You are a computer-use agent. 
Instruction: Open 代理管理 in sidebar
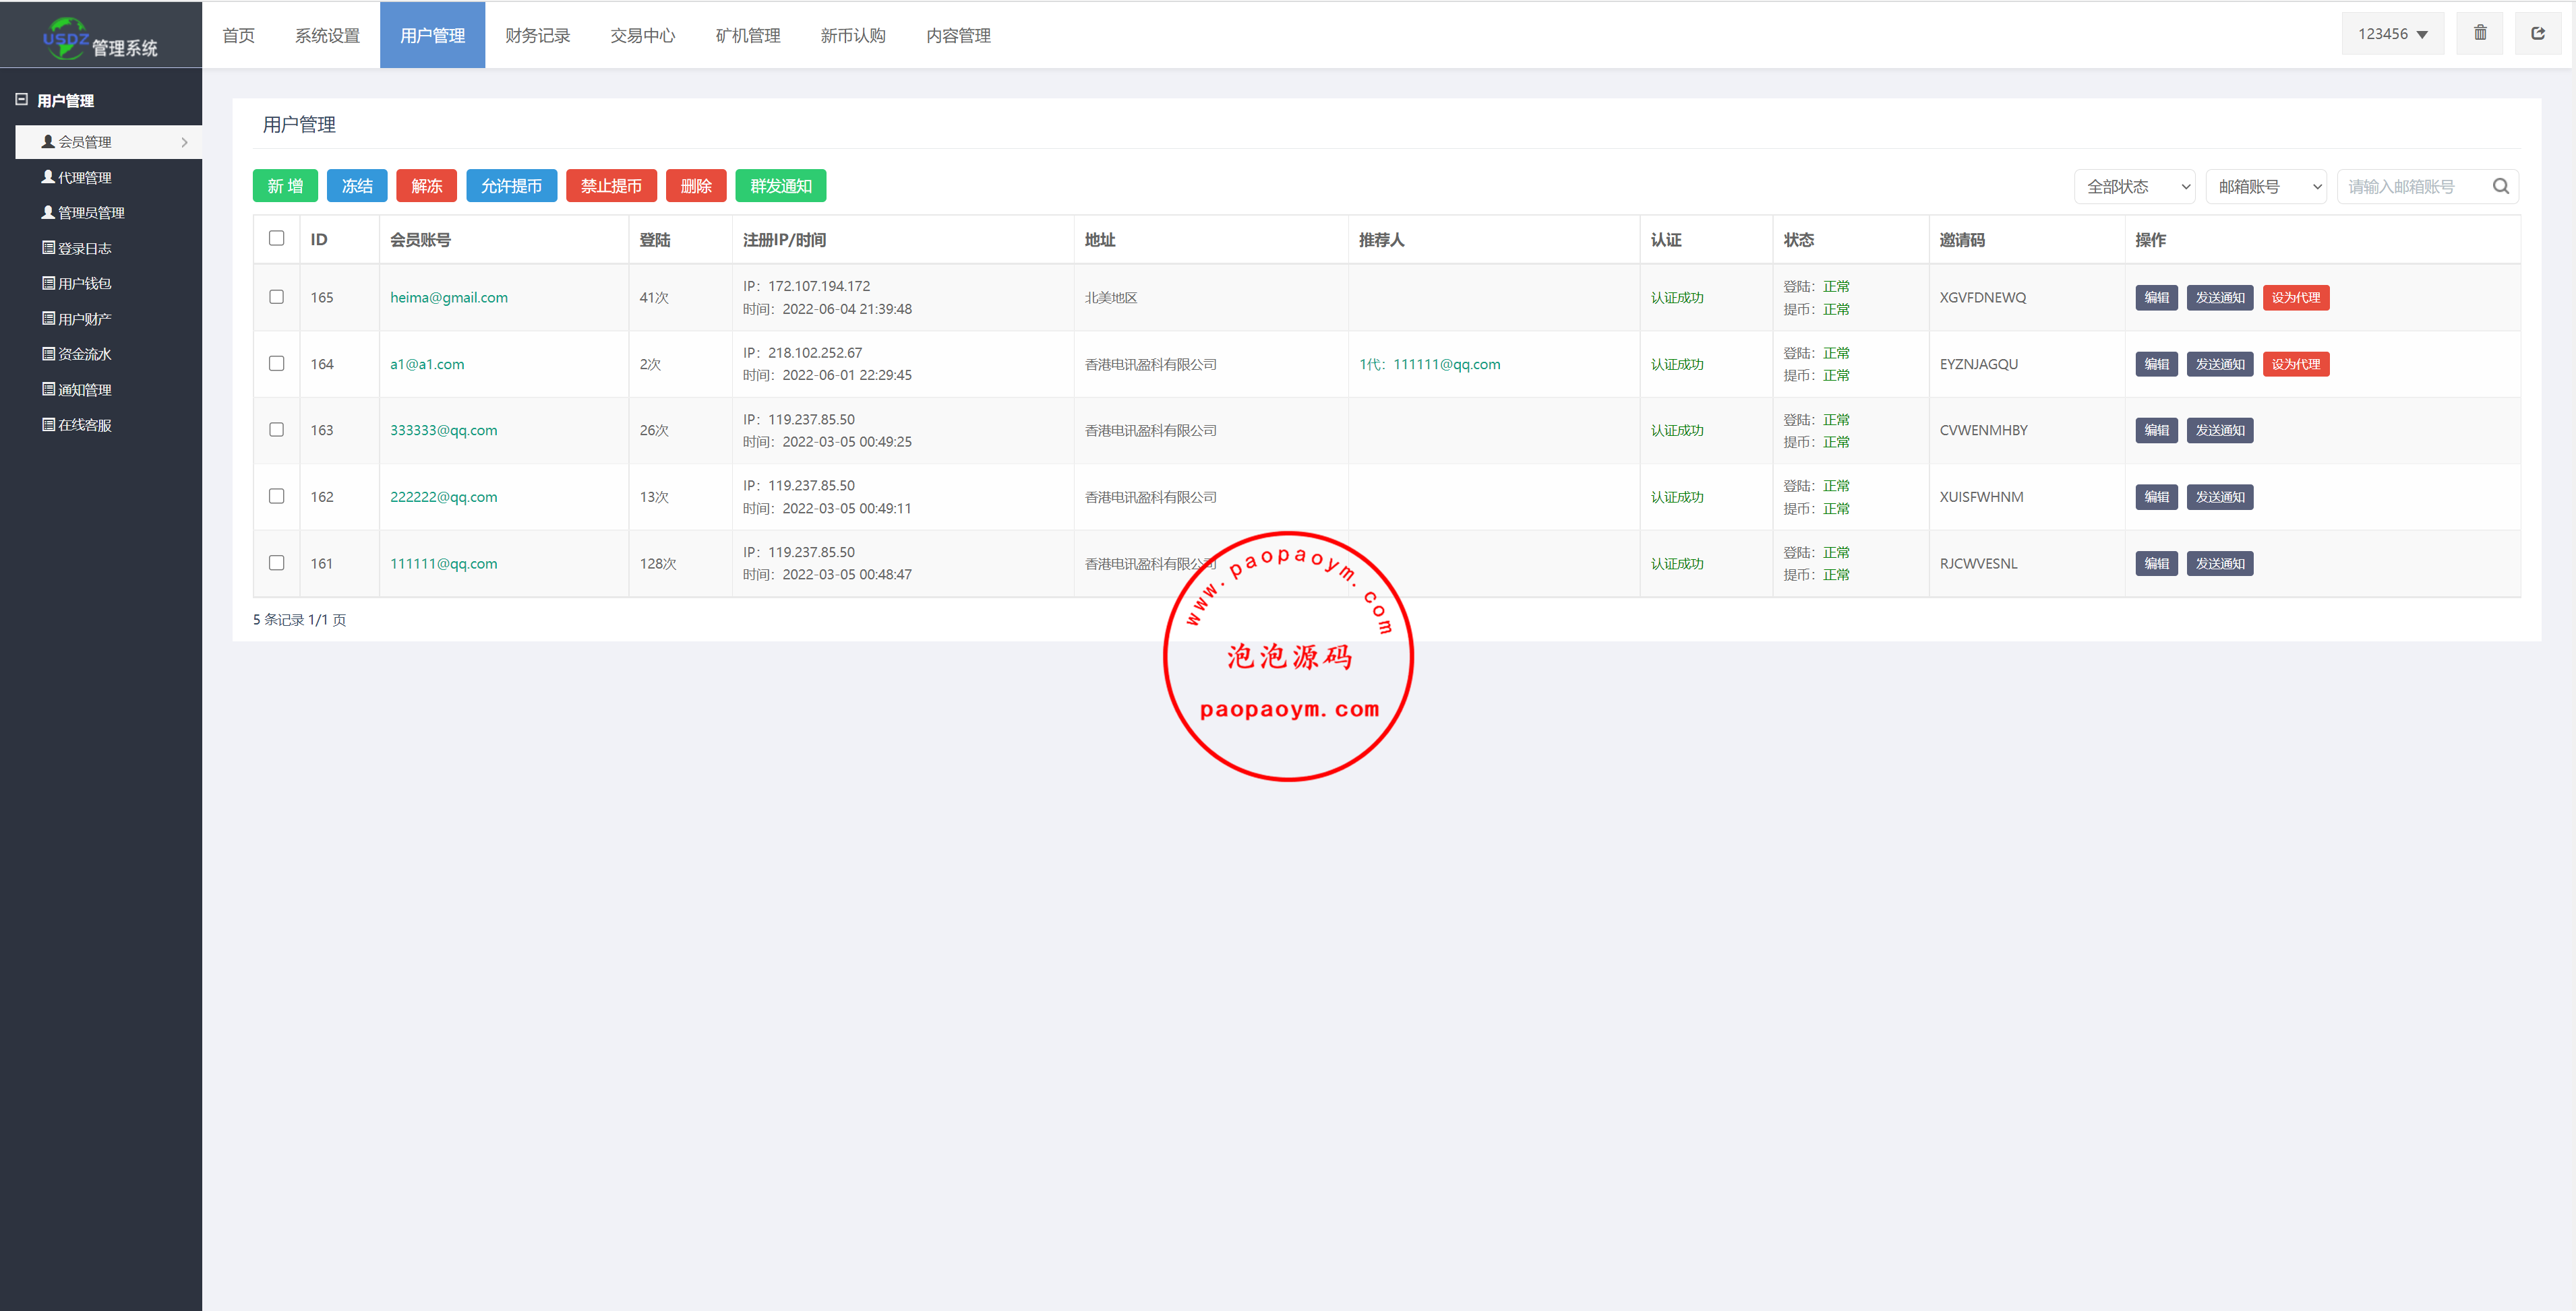click(84, 177)
